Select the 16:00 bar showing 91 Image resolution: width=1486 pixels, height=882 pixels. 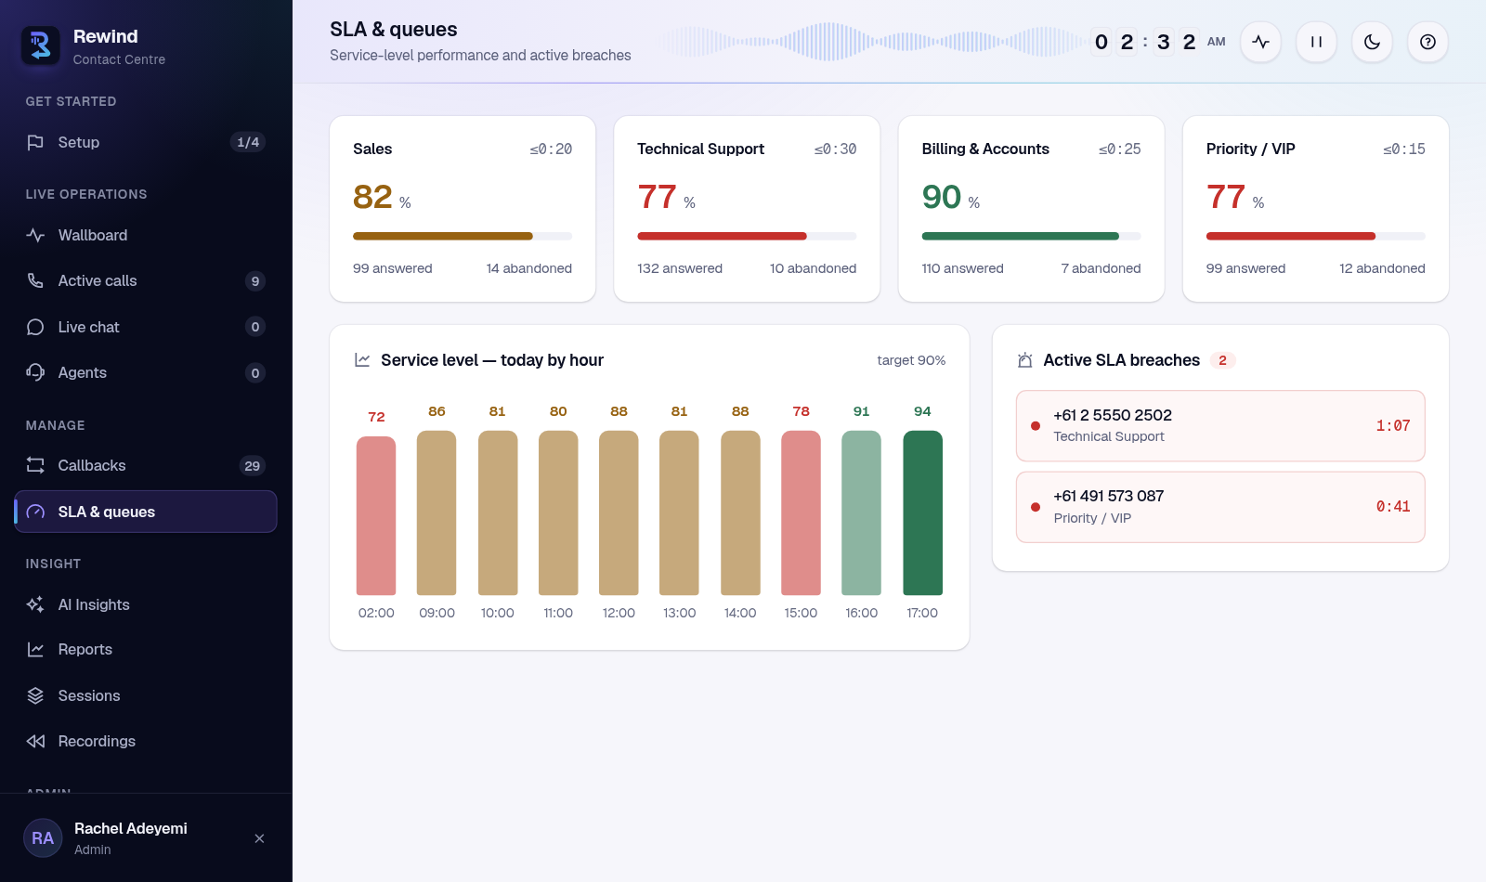point(861,512)
